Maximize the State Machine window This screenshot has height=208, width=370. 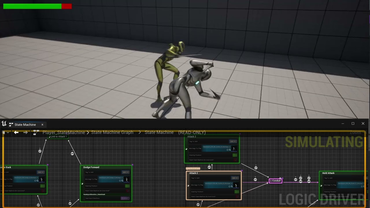click(x=353, y=124)
